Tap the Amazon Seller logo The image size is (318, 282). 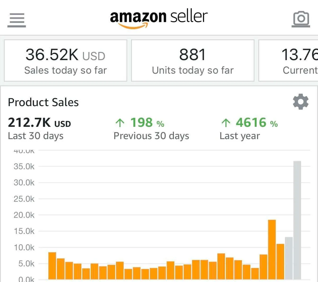coord(158,19)
